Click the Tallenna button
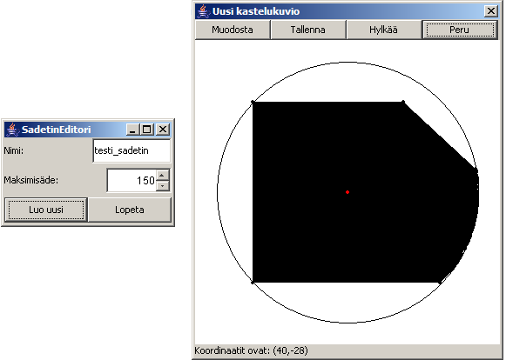506x360 pixels. pos(308,30)
